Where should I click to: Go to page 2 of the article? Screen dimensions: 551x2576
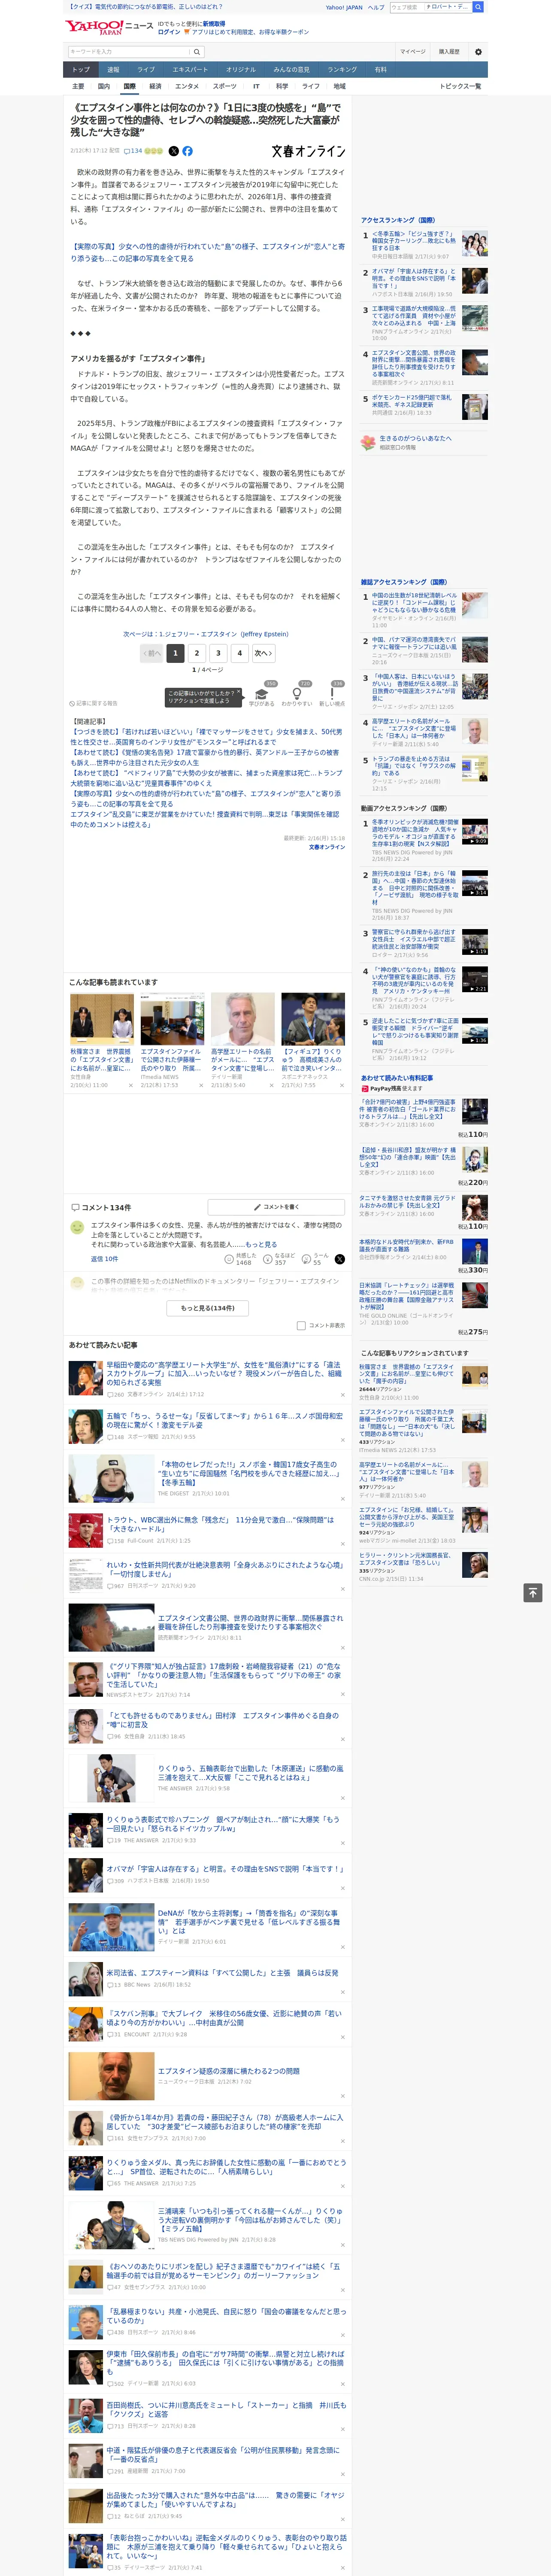point(197,653)
